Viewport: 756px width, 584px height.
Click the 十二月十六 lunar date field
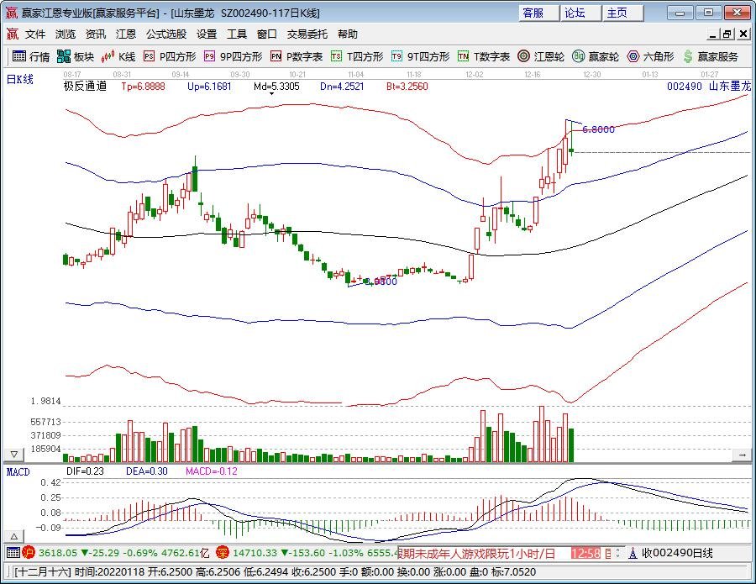click(43, 572)
